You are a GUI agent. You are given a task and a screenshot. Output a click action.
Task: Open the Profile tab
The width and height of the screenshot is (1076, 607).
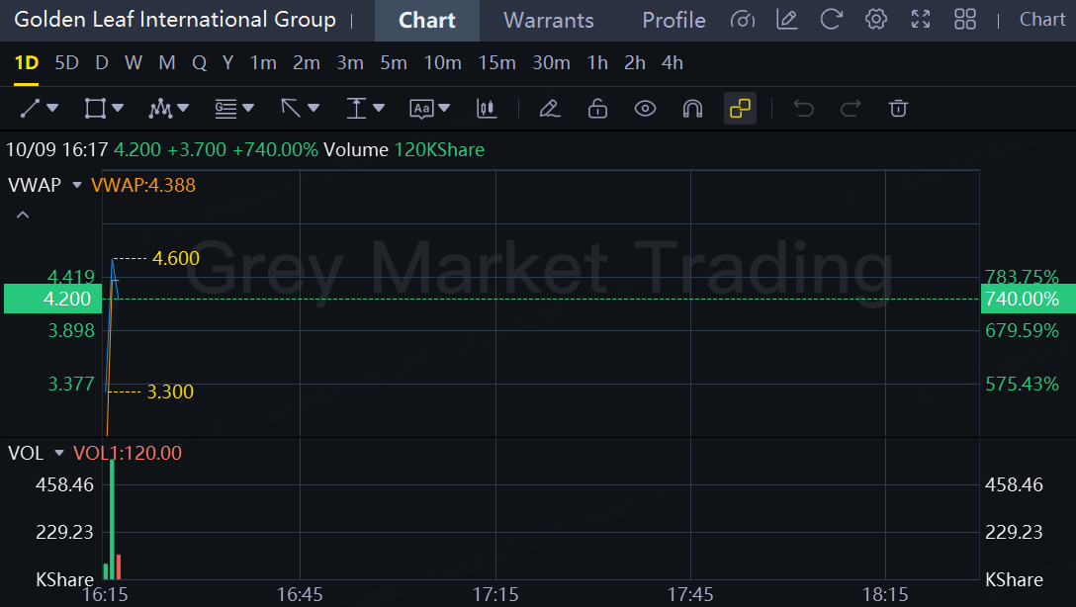pyautogui.click(x=673, y=21)
